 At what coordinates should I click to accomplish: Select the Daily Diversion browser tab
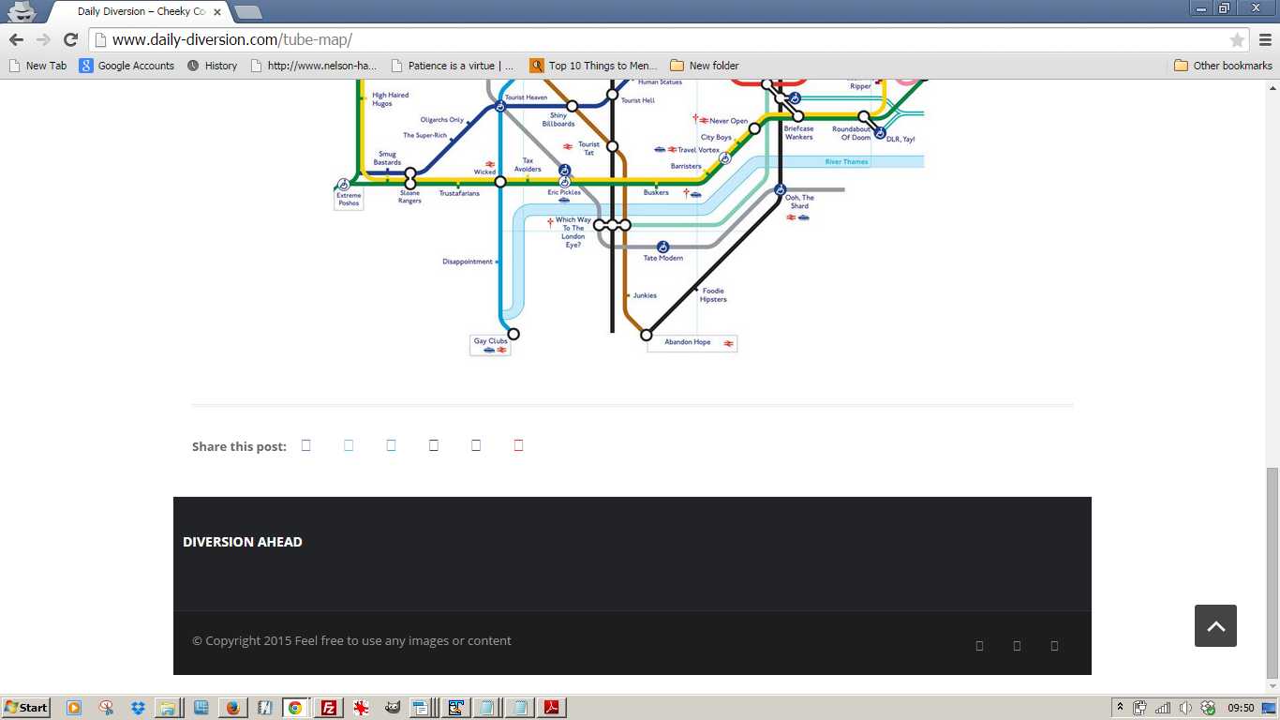[141, 11]
